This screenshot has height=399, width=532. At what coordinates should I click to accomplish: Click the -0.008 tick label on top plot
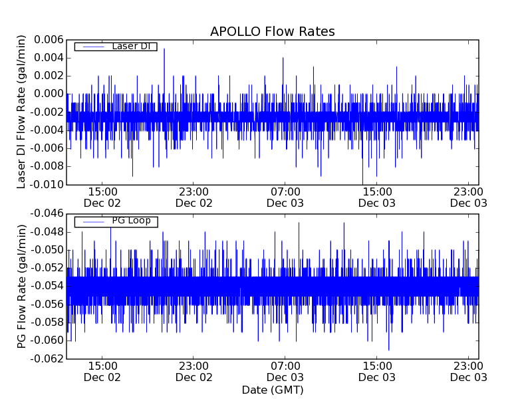coord(47,167)
